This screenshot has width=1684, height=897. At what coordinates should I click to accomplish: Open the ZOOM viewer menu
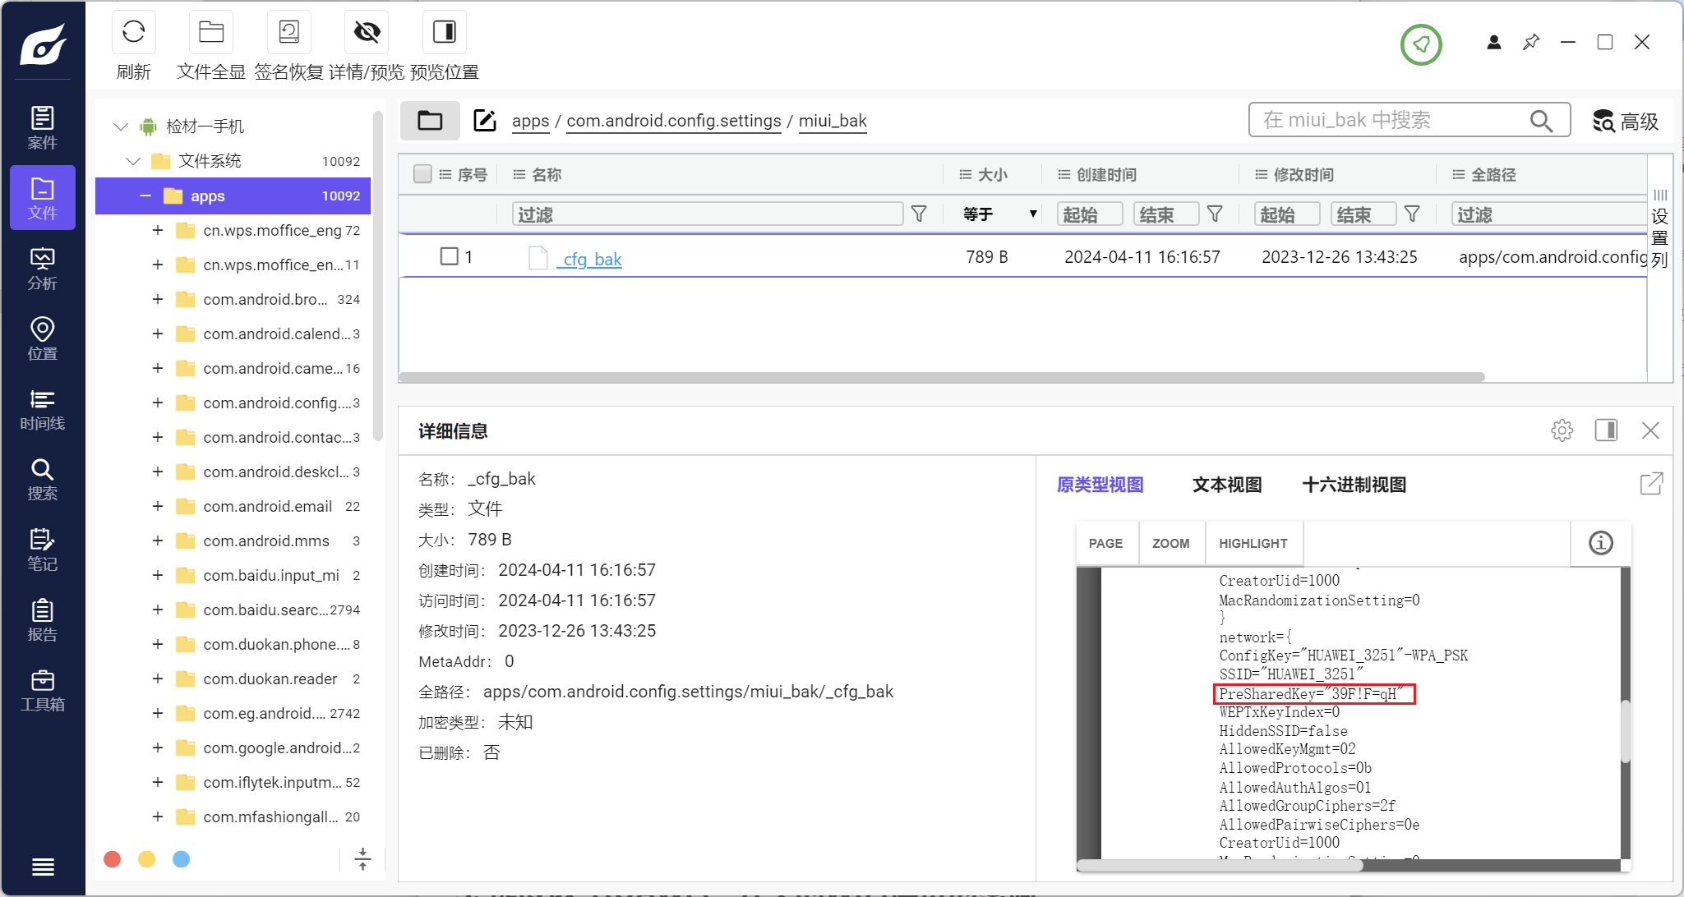click(x=1170, y=543)
